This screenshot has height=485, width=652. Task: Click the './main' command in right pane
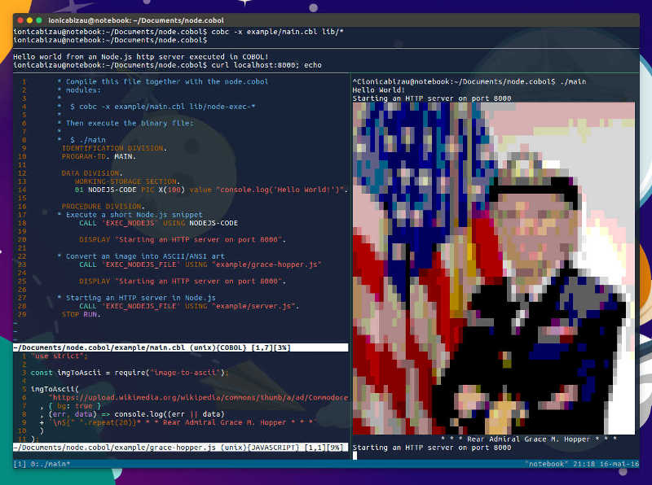[573, 82]
